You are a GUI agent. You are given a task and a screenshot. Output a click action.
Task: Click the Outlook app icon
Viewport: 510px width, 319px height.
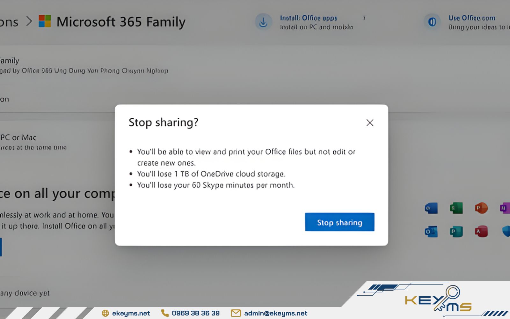point(431,232)
